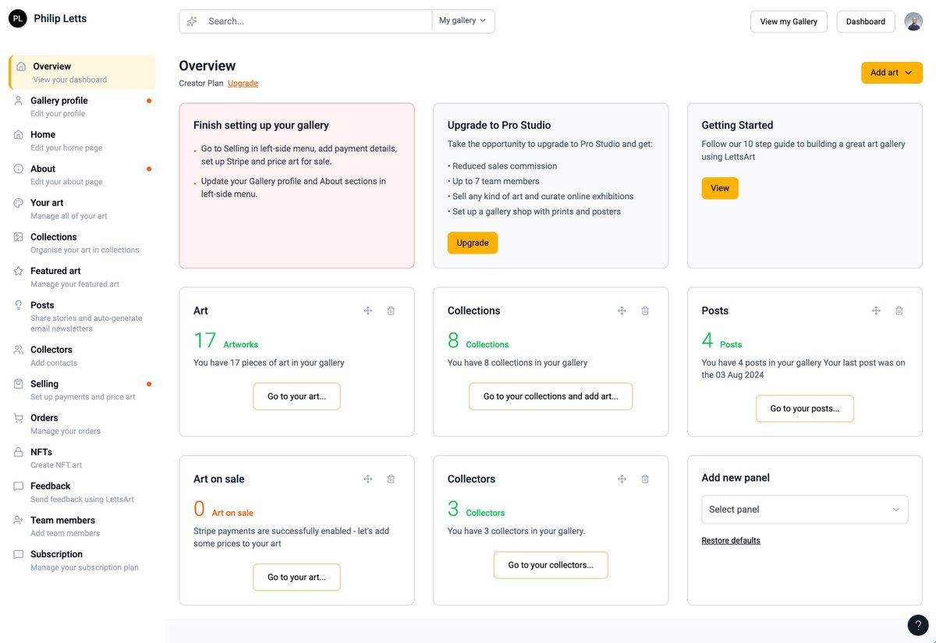Delete the Art panel with trash icon
The height and width of the screenshot is (643, 936).
point(391,311)
